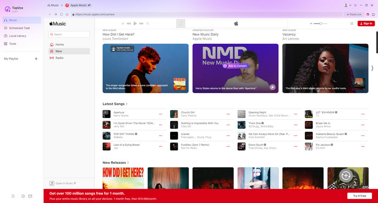Click the music.apple.com URL address bar
Viewport: 378px width, 203px height.
206,15
